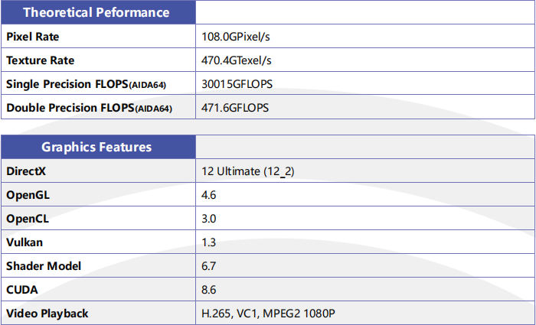
Task: Select the Video Playback label
Action: click(47, 314)
